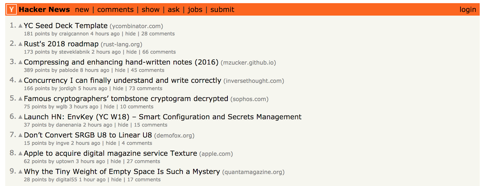Hide the Apple Texture story

point(116,162)
